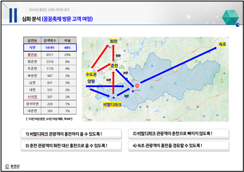Viewport: 244px width, 172px height.
Task: Click the slide title 심화 분석 text
Action: pos(31,19)
